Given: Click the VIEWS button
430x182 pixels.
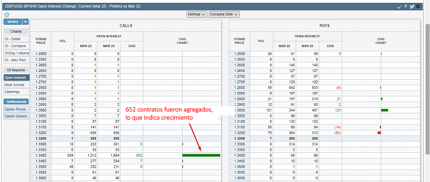Looking at the screenshot, I should click(x=12, y=22).
